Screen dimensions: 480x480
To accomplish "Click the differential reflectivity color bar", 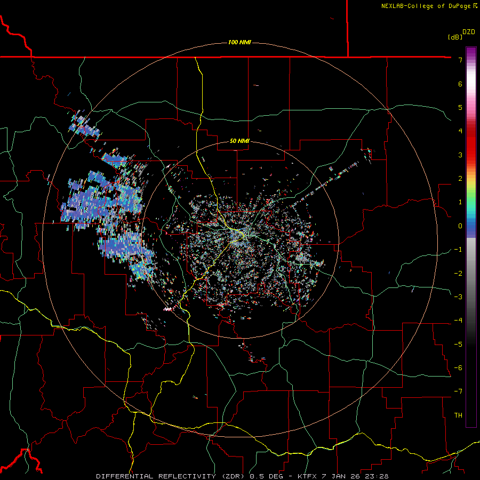I will point(471,237).
